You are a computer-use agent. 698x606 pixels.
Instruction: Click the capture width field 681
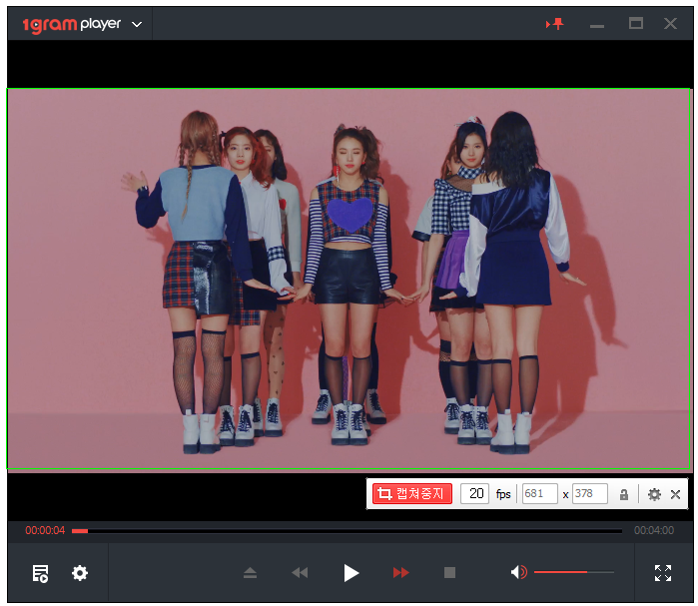539,494
